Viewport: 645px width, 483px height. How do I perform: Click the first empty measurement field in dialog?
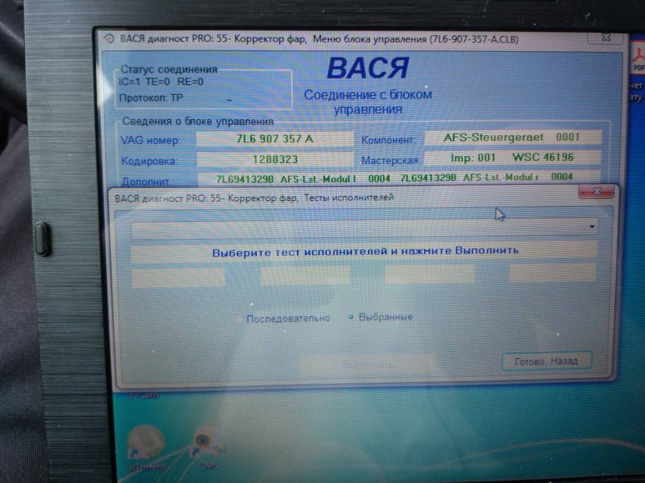(178, 277)
